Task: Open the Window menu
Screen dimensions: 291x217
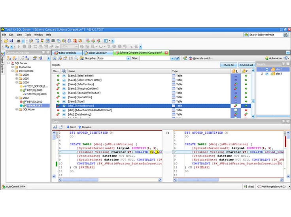Action: 39,35
